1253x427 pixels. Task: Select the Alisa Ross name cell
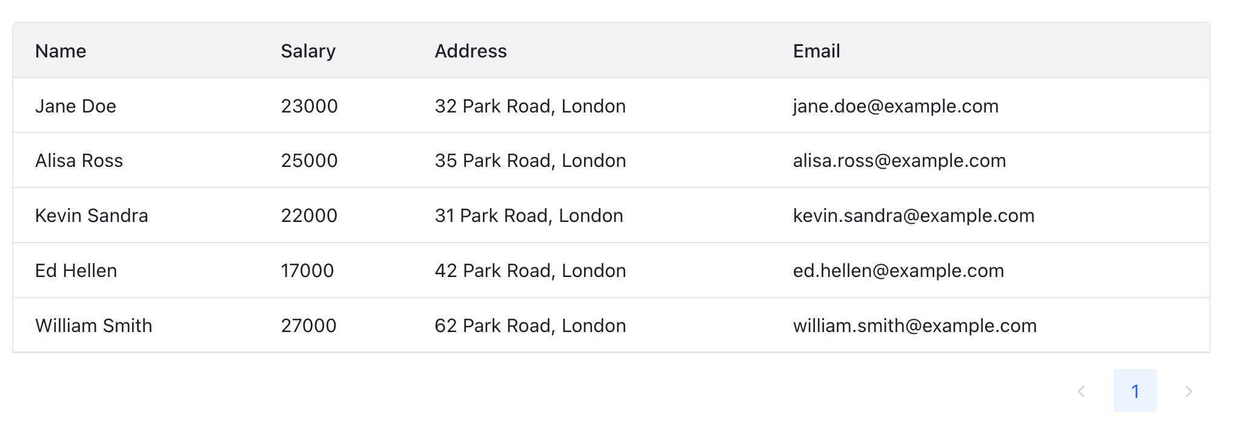79,160
